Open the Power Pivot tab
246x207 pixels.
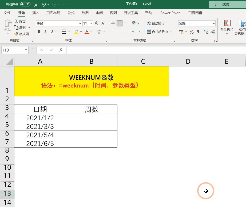170,13
